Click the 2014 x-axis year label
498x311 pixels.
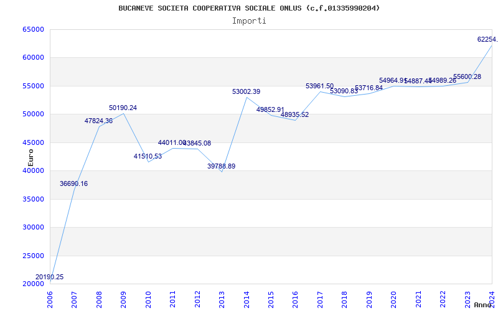click(x=247, y=299)
